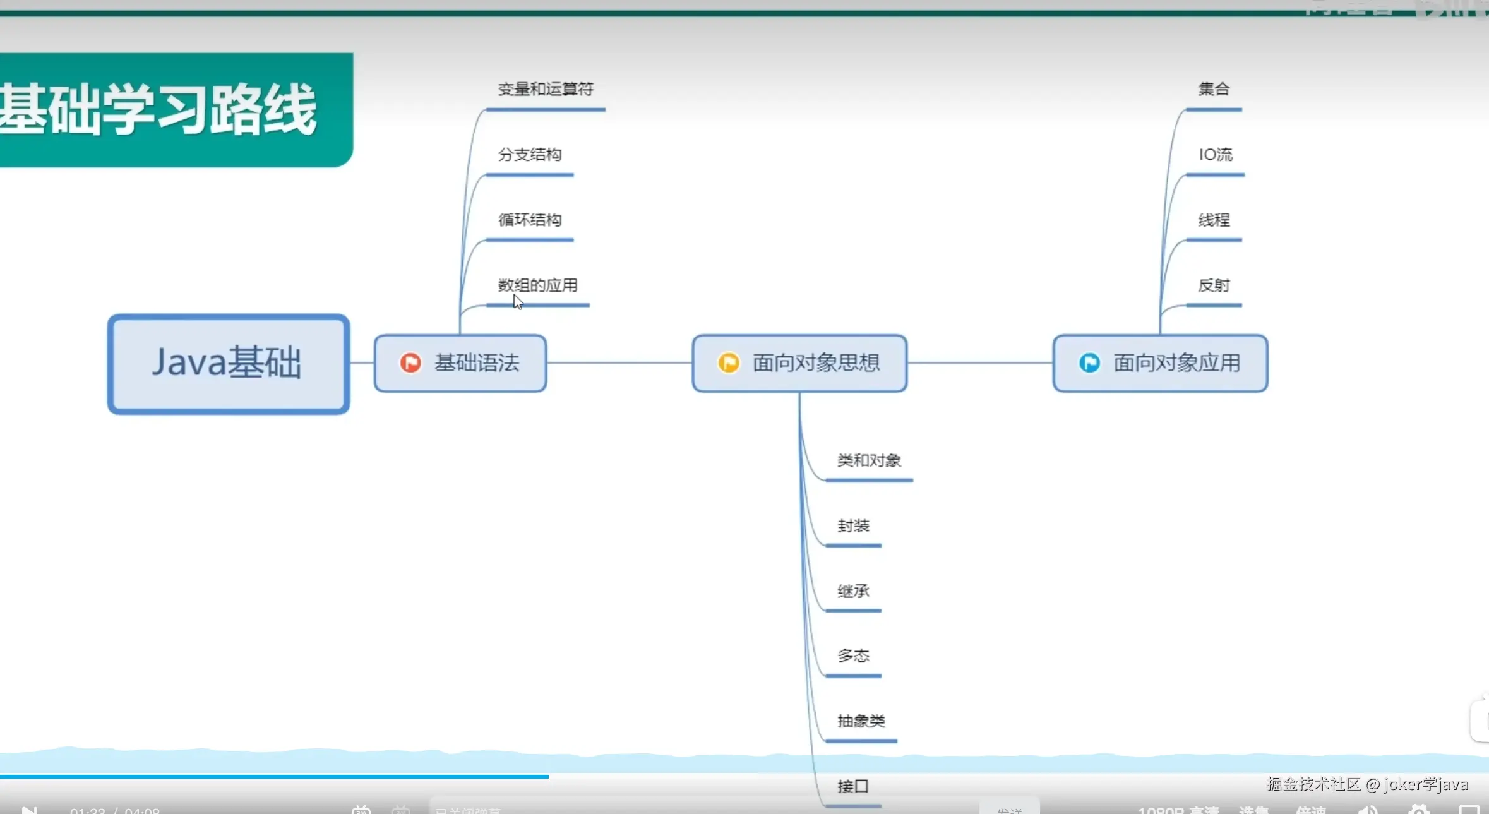Viewport: 1489px width, 814px height.
Task: Open the danmaku display settings TV icon
Action: click(x=361, y=810)
